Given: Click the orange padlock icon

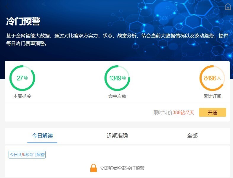Looking at the screenshot, I should (94, 168).
